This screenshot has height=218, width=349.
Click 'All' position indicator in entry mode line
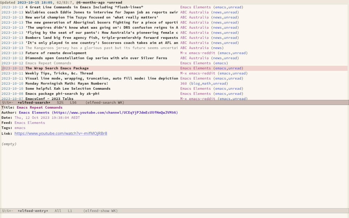coord(58,211)
